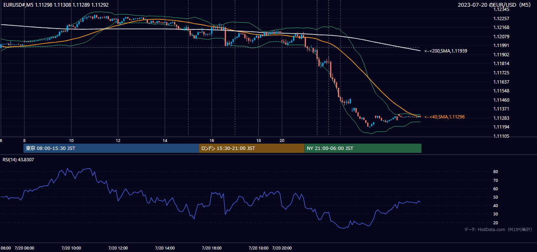Viewport: 537px width, 252px height.
Task: Click the hour 12 label below the candlestick chart
Action: coord(118,140)
